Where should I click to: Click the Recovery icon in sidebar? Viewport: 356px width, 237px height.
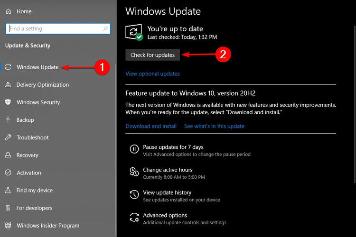coord(8,155)
